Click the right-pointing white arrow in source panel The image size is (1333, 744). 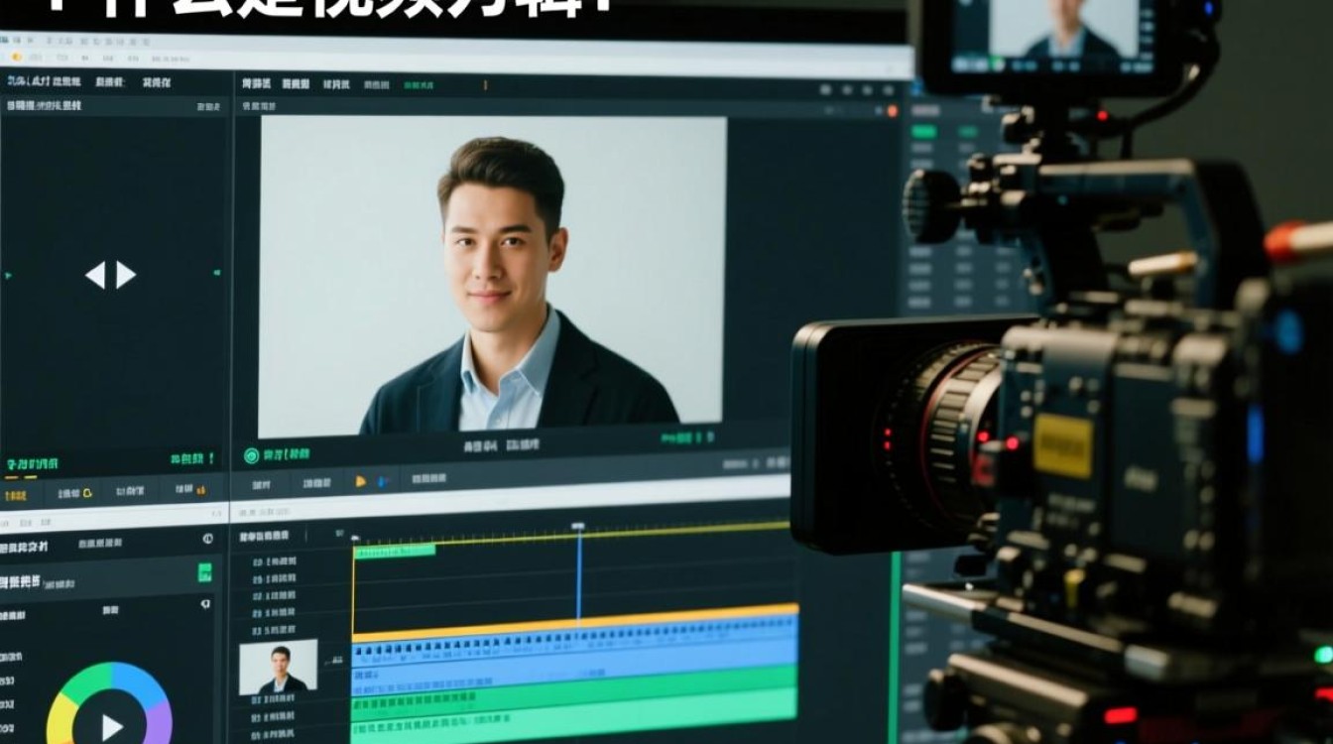point(126,275)
